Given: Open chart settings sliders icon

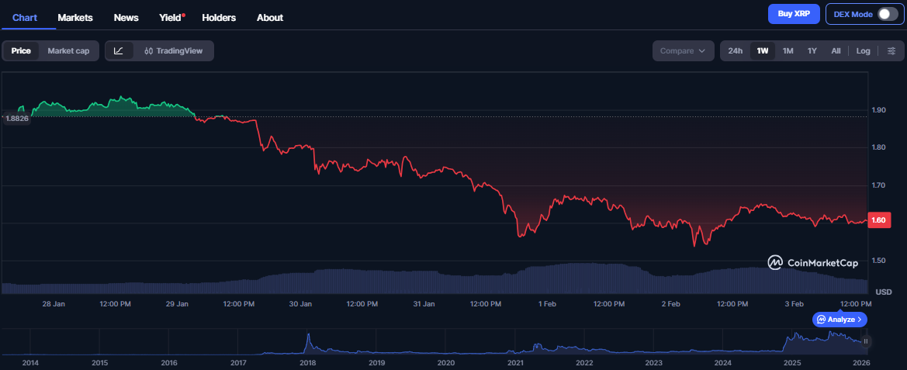Looking at the screenshot, I should point(891,51).
